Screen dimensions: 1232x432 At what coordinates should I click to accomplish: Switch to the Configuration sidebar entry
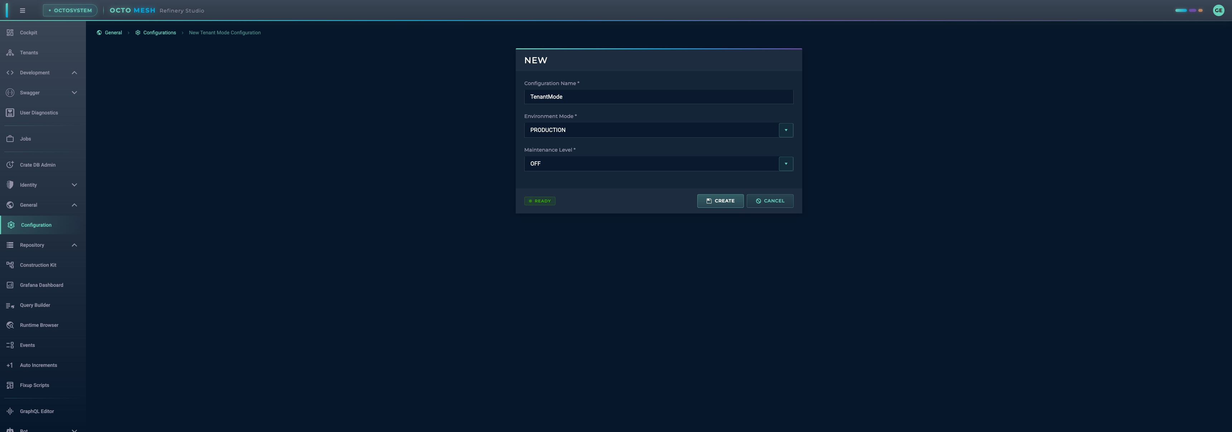pyautogui.click(x=36, y=225)
